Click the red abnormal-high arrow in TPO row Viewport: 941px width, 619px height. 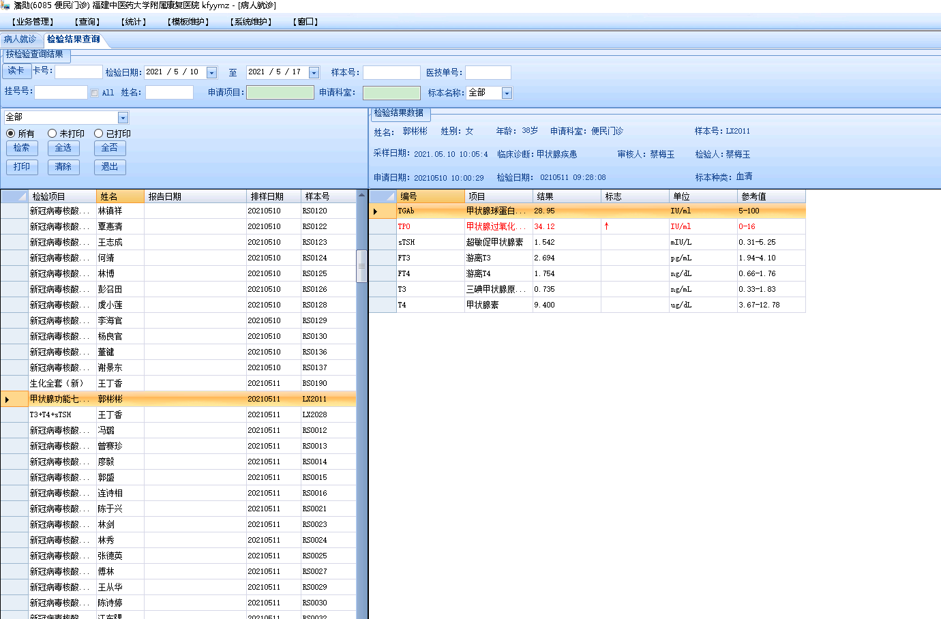(606, 226)
